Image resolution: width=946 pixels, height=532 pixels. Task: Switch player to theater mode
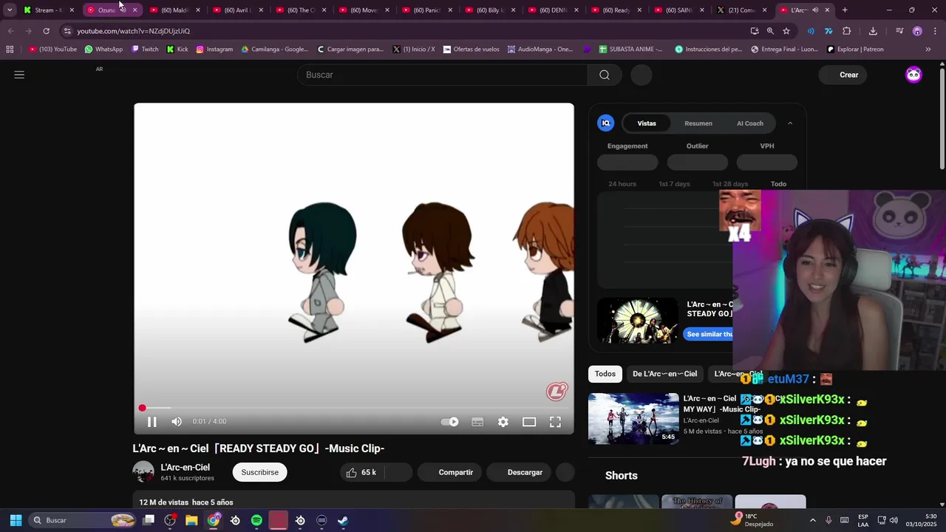tap(529, 422)
